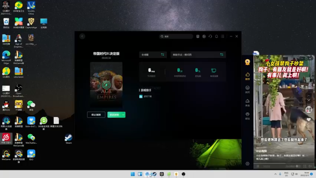
Task: Skip to next video with down chevron
Action: (x=308, y=100)
